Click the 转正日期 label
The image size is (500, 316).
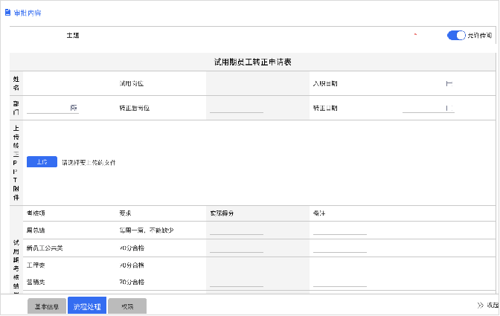click(325, 109)
